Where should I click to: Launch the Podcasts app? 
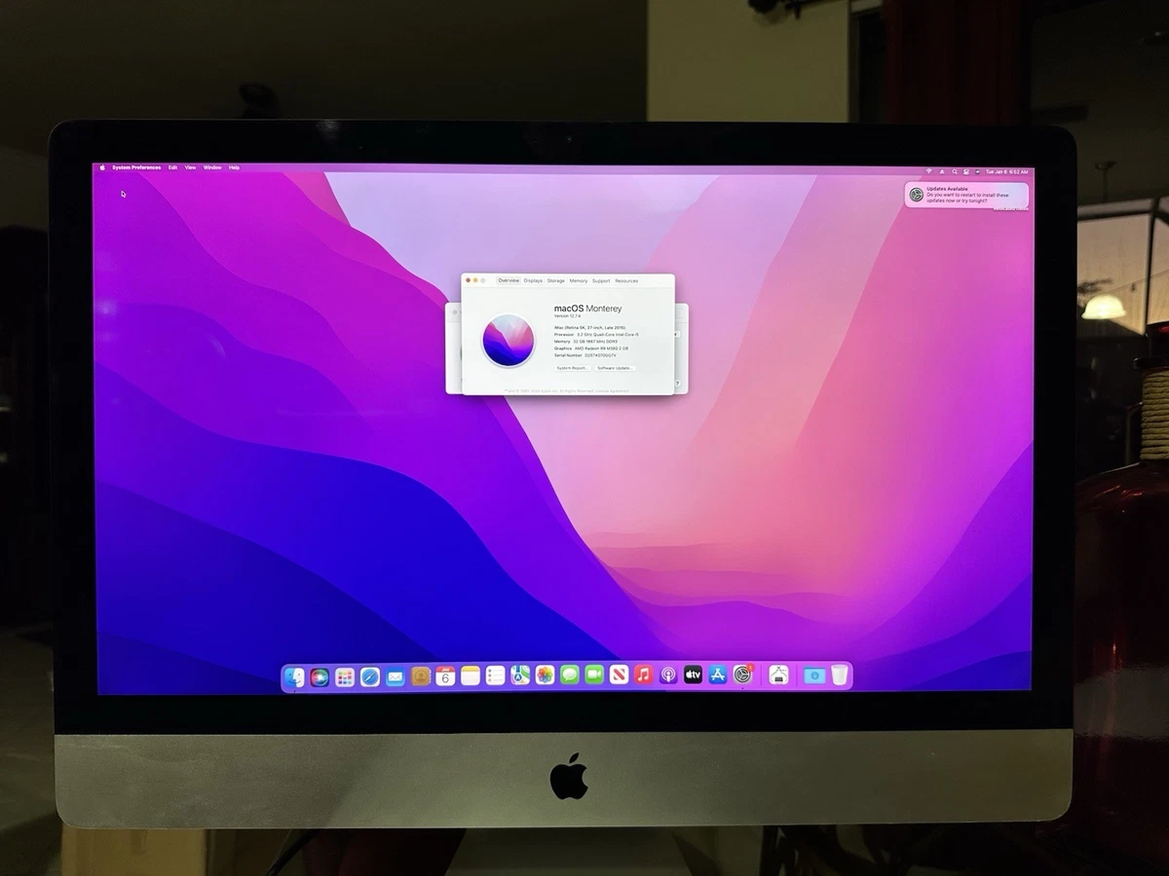[668, 676]
